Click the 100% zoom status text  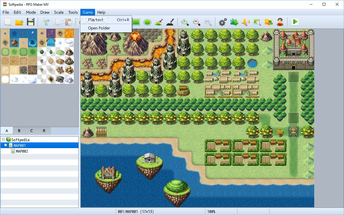click(211, 212)
